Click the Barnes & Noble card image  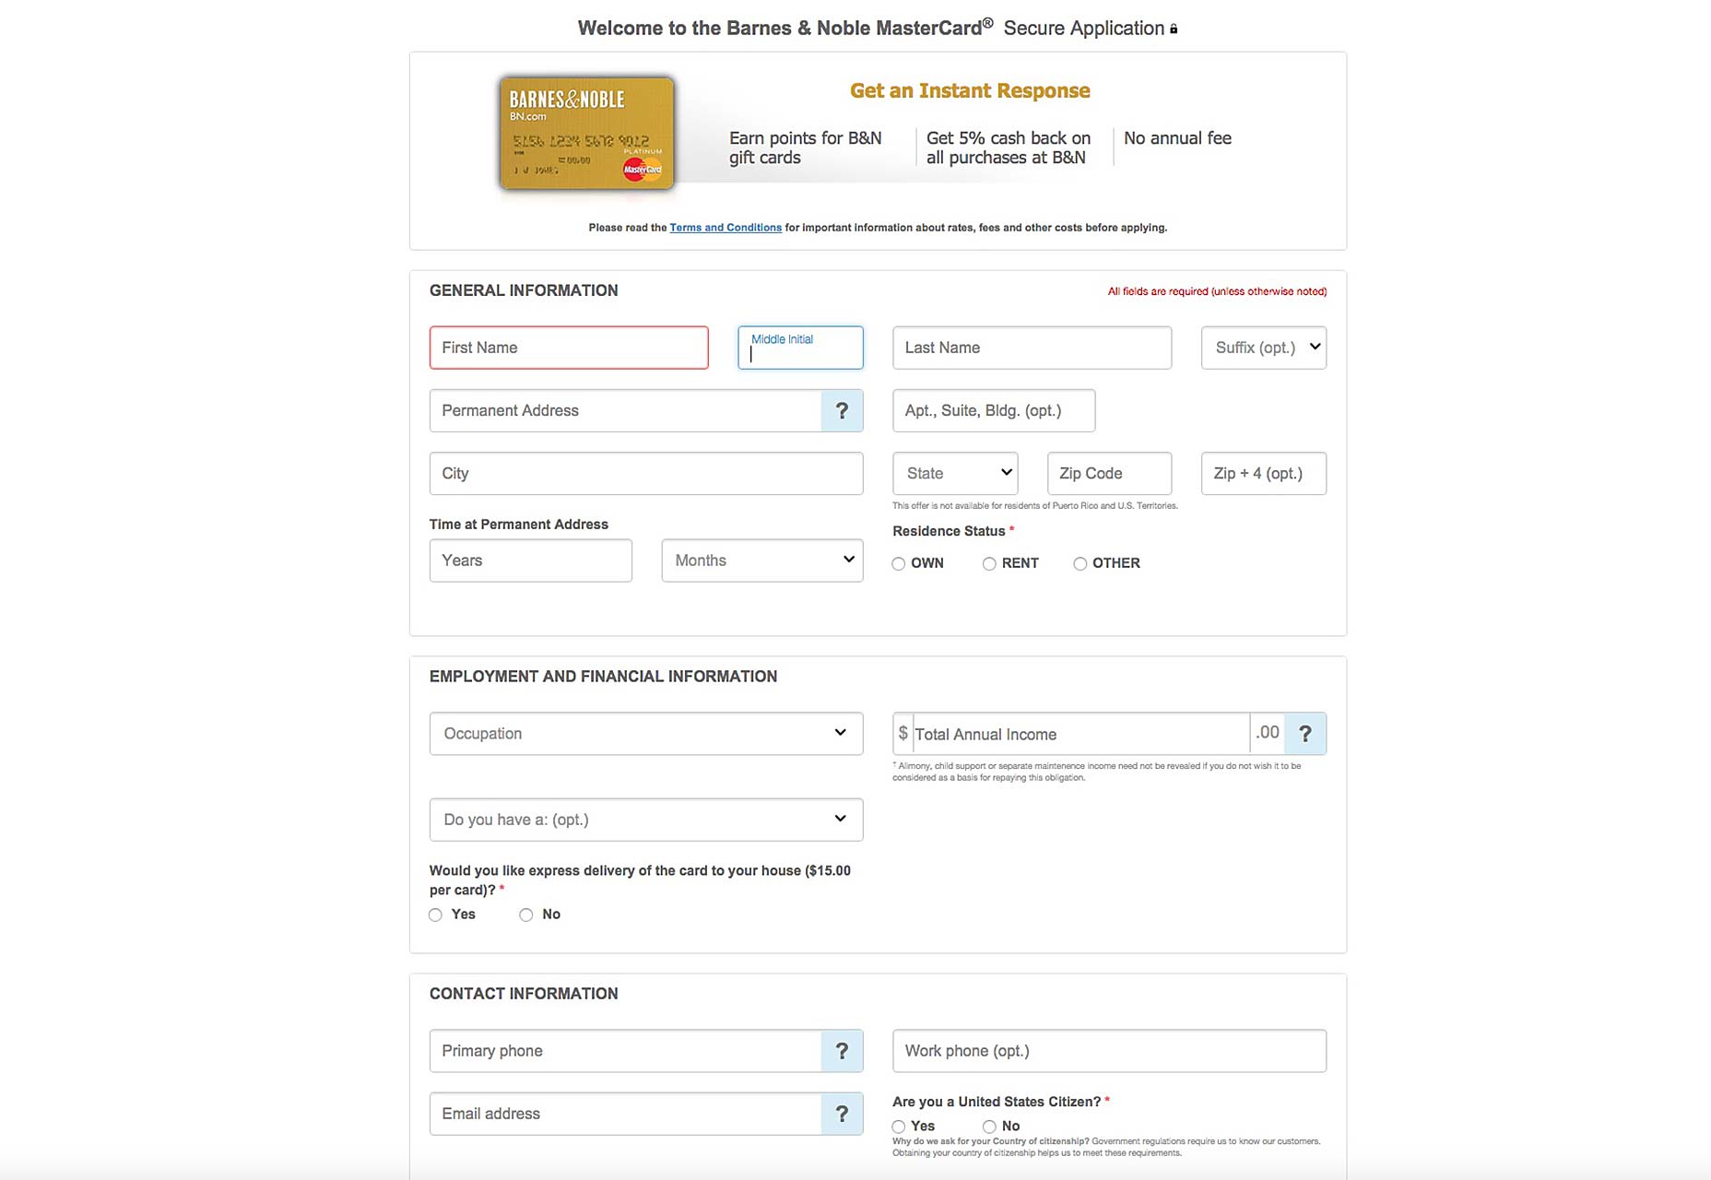586,134
